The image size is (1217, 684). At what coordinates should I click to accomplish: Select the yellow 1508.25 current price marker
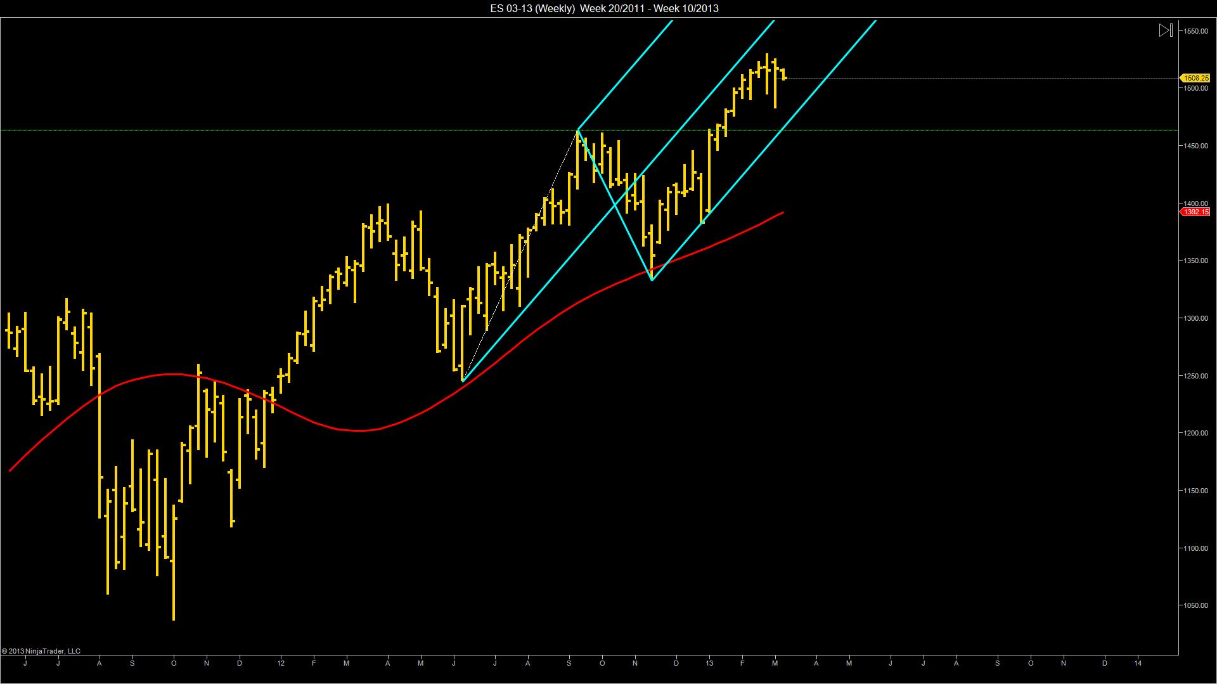(1194, 78)
